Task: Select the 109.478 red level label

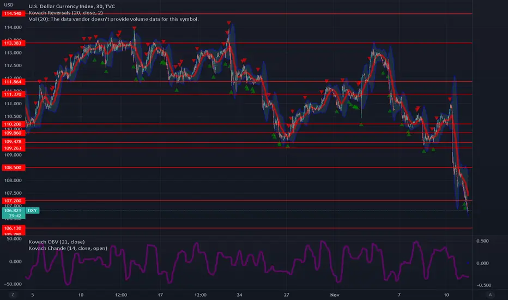Action: pos(13,142)
